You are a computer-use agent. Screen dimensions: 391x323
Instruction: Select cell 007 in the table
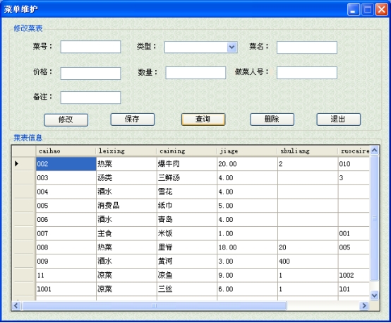[66, 233]
